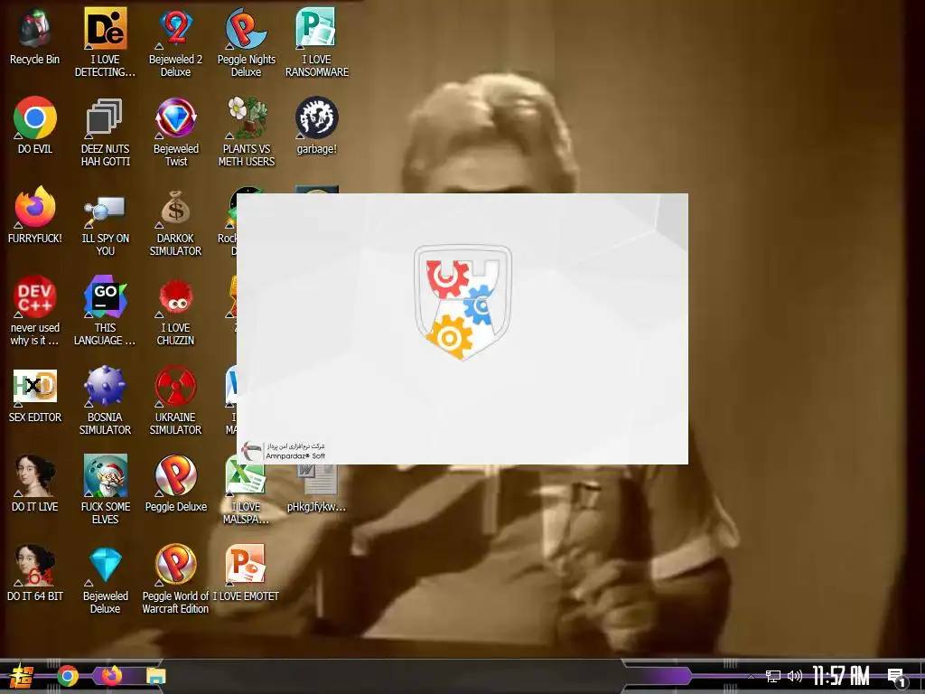The image size is (925, 694).
Task: Open Chrome from the taskbar
Action: pyautogui.click(x=67, y=676)
